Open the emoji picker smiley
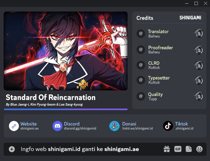 199,149
